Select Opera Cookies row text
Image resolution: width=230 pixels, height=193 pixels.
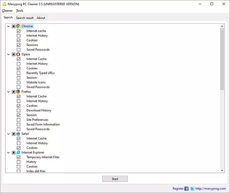coord(32,68)
